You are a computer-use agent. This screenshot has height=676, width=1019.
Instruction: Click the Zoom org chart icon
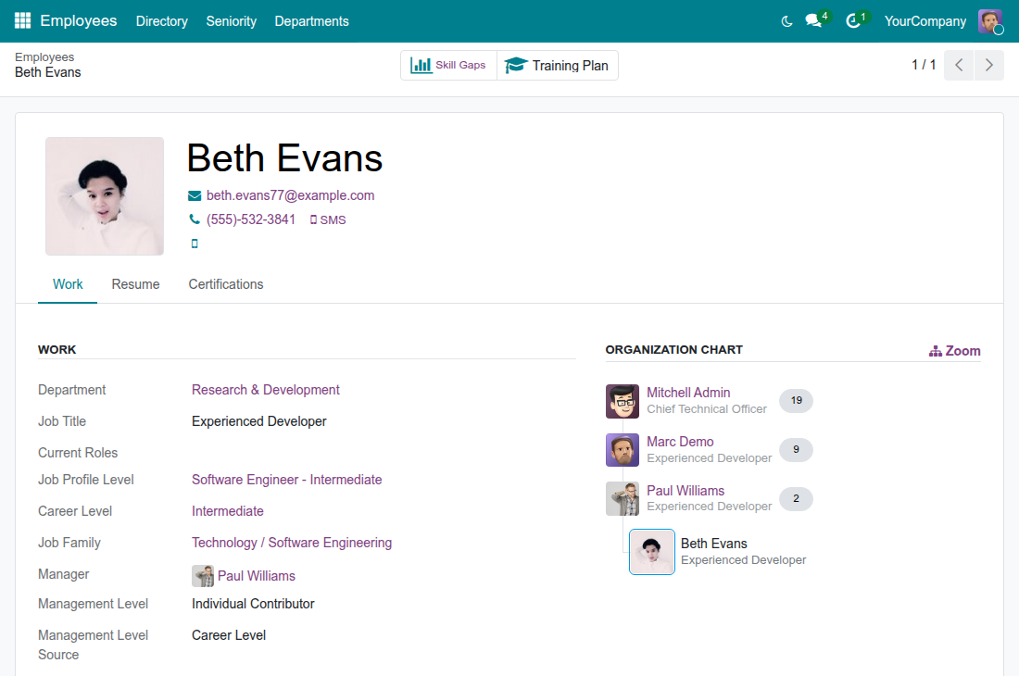tap(936, 351)
